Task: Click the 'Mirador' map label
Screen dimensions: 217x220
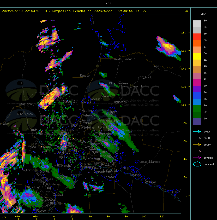Action: [110, 177]
